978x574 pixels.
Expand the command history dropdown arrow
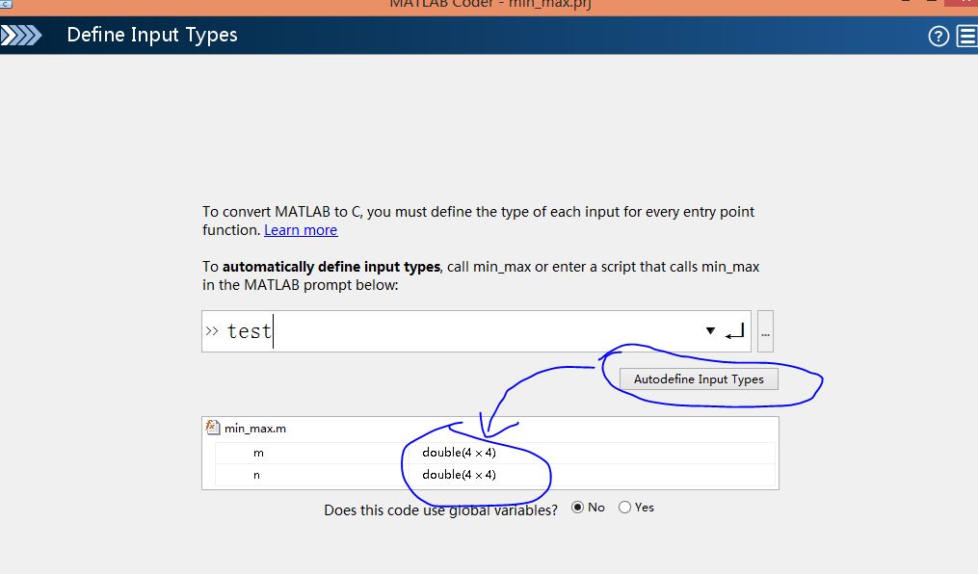(710, 331)
